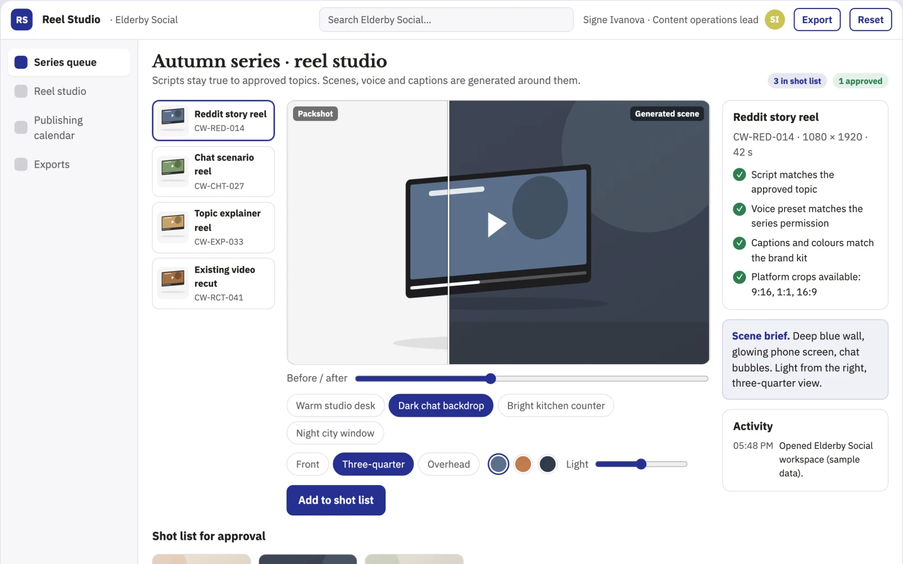Image resolution: width=903 pixels, height=564 pixels.
Task: Focus the Search Elderby Social field
Action: 446,20
